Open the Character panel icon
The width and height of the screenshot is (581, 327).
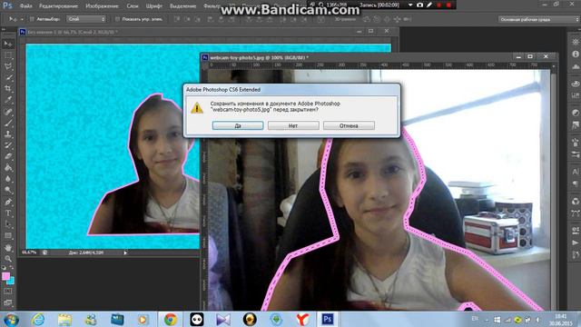click(x=576, y=172)
